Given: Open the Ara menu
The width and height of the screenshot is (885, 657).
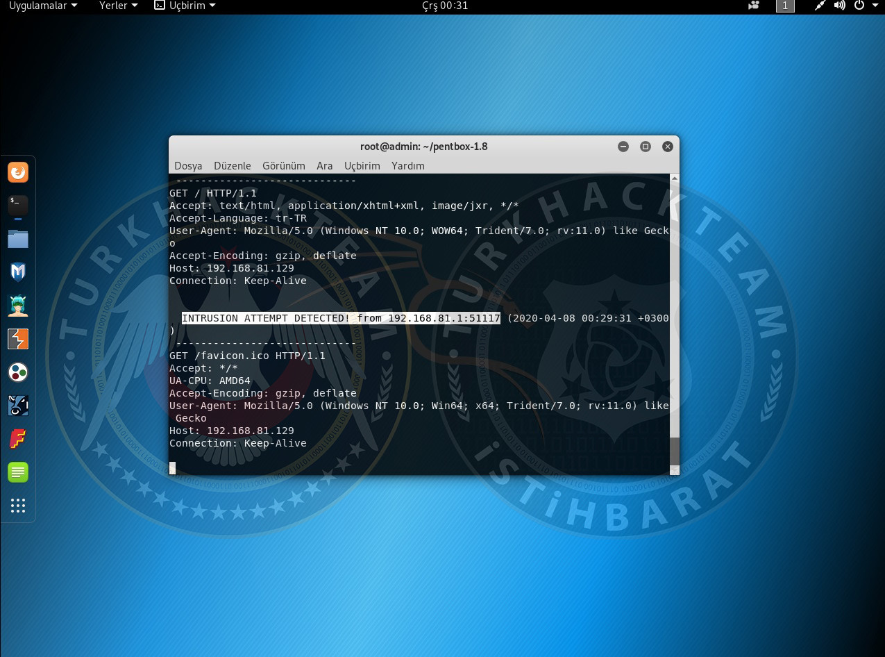Looking at the screenshot, I should [325, 166].
